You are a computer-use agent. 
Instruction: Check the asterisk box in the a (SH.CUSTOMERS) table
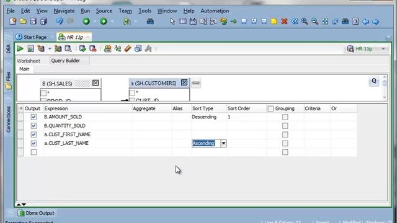click(132, 92)
